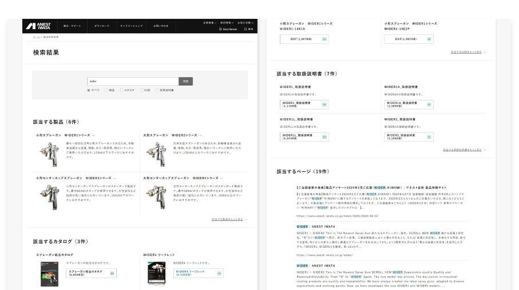Screen dimensions: 519x290
Task: Click the Global Network globe icon
Action: [x=220, y=29]
